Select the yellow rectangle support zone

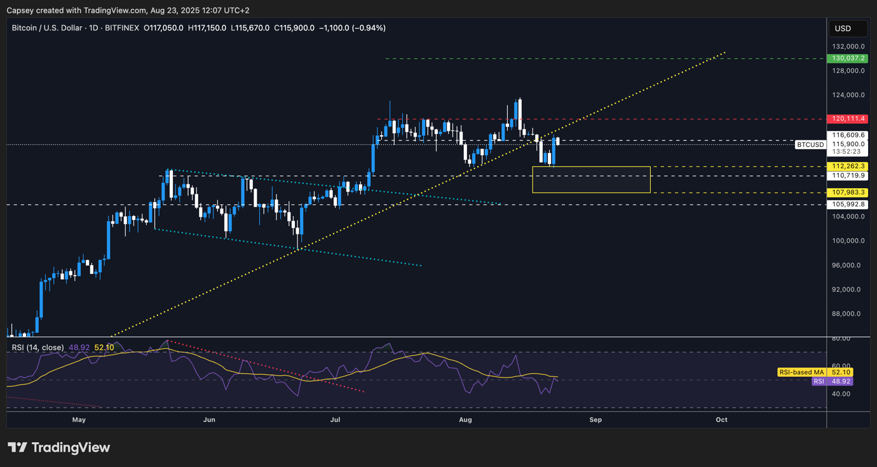(x=591, y=179)
